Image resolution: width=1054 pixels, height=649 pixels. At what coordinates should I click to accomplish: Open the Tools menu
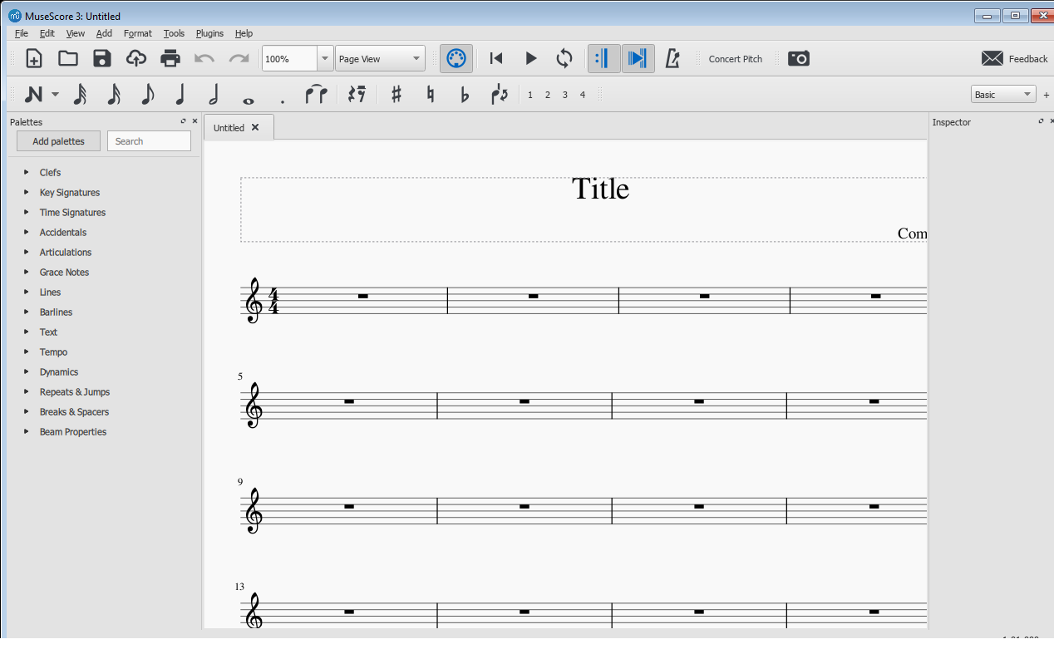tap(174, 33)
